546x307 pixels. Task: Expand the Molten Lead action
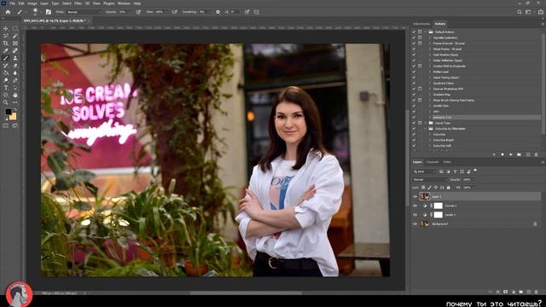pos(430,72)
